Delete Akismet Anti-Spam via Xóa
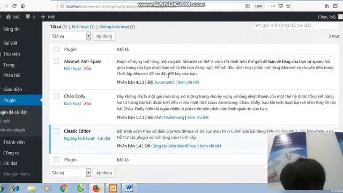The image size is (343, 193). click(87, 69)
